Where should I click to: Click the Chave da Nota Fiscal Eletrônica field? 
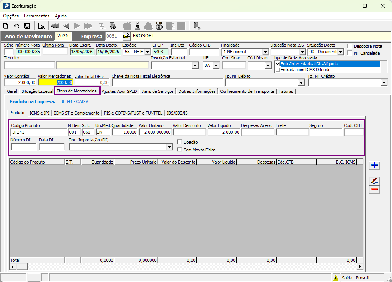167,82
